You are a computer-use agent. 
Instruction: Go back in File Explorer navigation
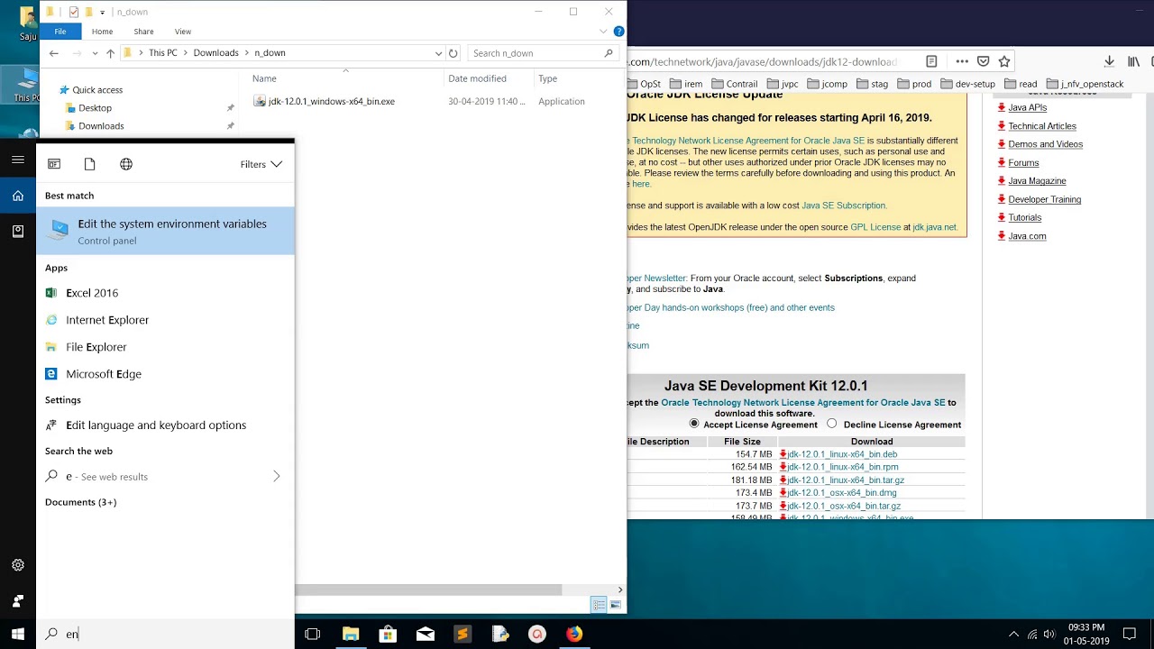coord(54,53)
